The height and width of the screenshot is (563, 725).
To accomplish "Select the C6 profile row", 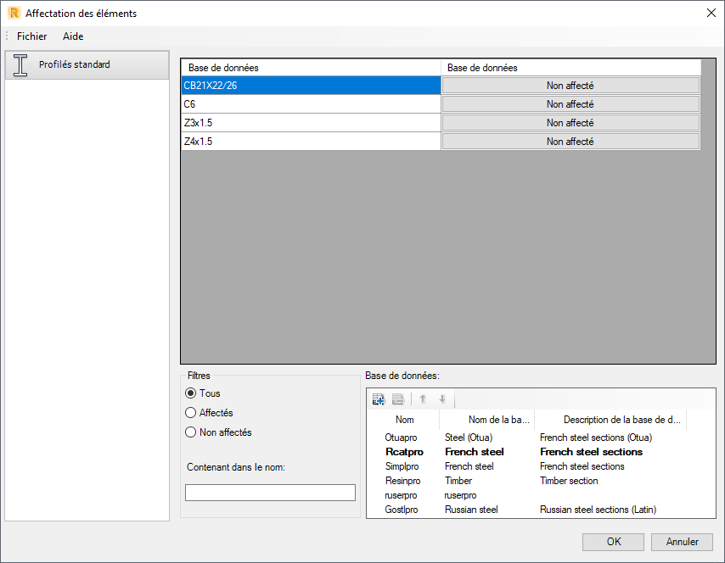I will pos(312,104).
